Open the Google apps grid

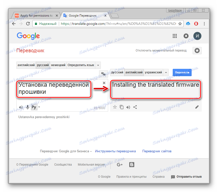175,36
